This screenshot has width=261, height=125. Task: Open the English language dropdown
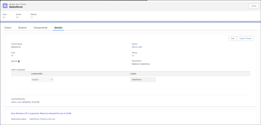42,80
